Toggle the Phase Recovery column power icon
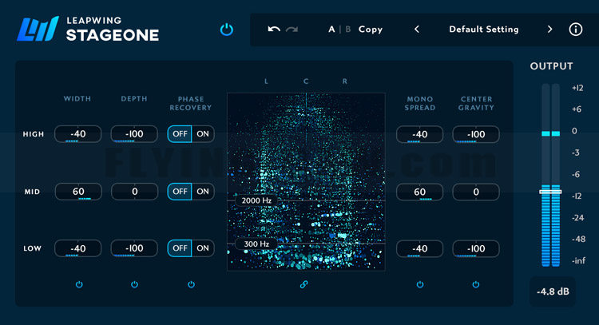Viewport: 599px width, 325px height. tap(191, 284)
